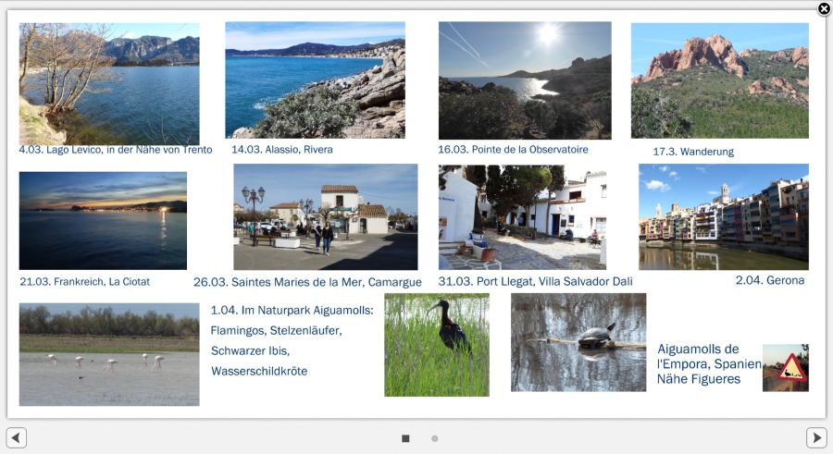Viewport: 833px width, 454px height.
Task: Go to the previous slide arrow
Action: [17, 437]
